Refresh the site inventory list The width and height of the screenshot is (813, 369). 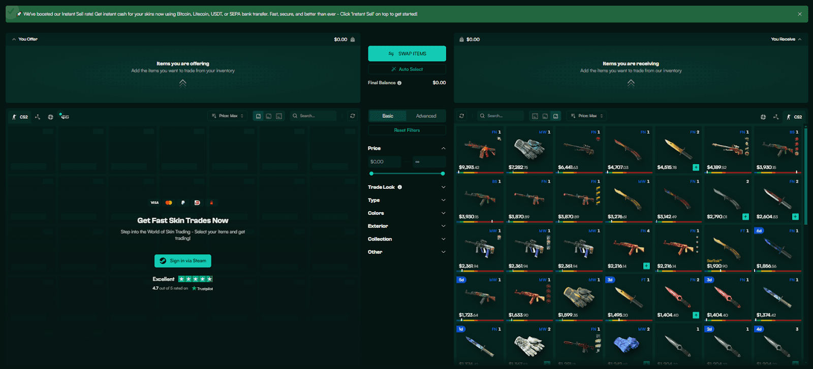(461, 116)
